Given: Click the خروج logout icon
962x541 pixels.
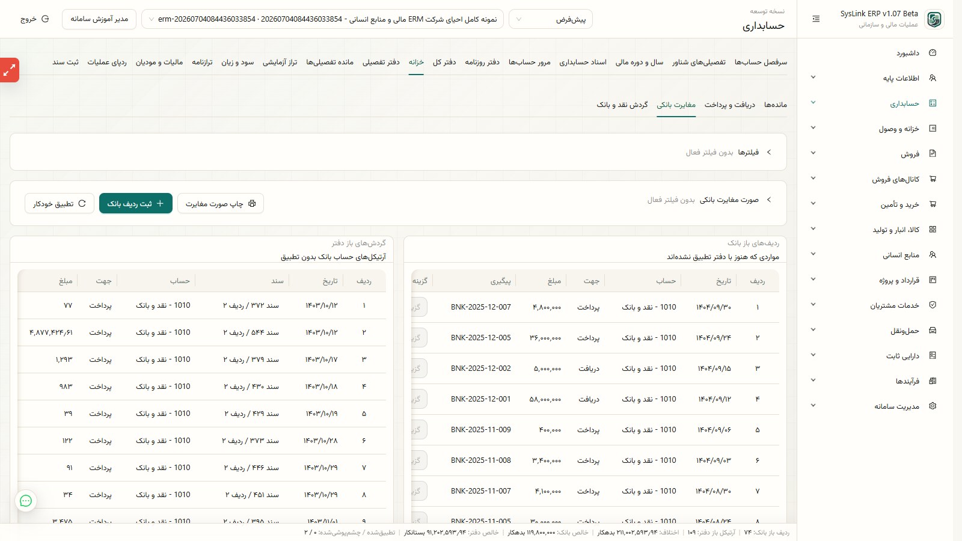Looking at the screenshot, I should 45,19.
